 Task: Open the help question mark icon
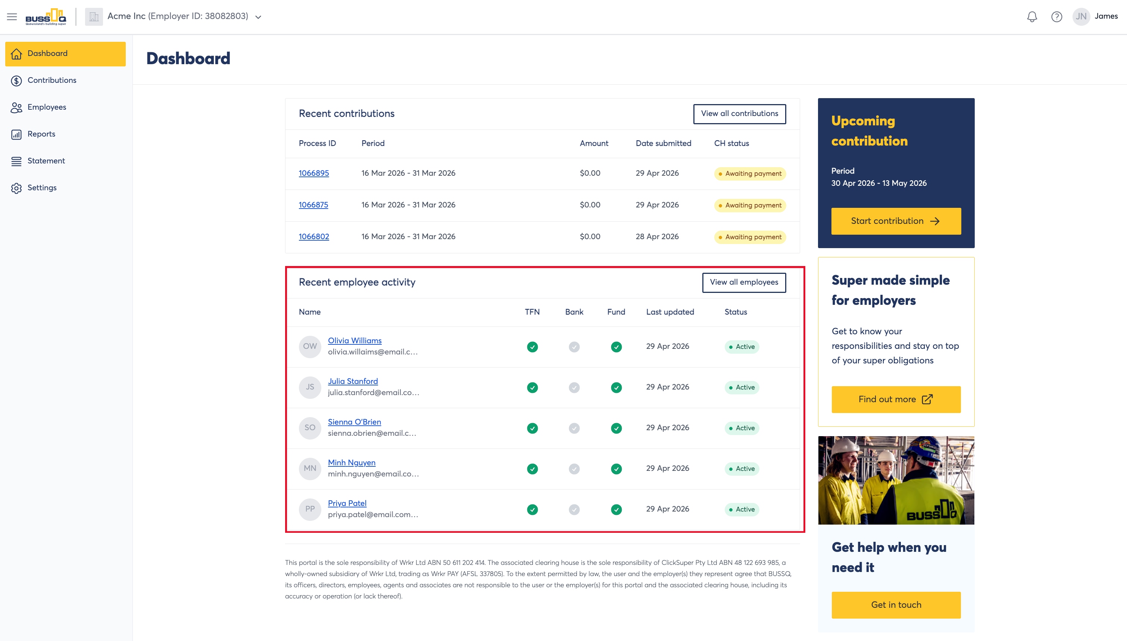pos(1056,17)
